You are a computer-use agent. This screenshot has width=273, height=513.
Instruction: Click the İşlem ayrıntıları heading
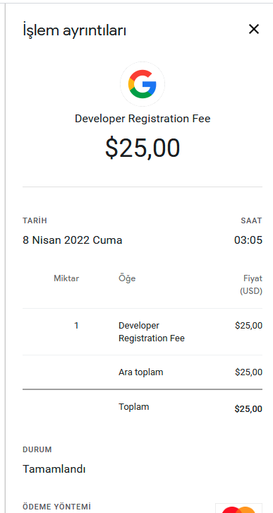75,30
